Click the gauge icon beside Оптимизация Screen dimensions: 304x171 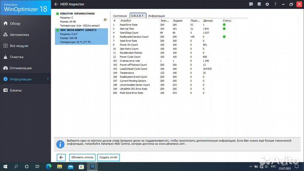[5, 68]
